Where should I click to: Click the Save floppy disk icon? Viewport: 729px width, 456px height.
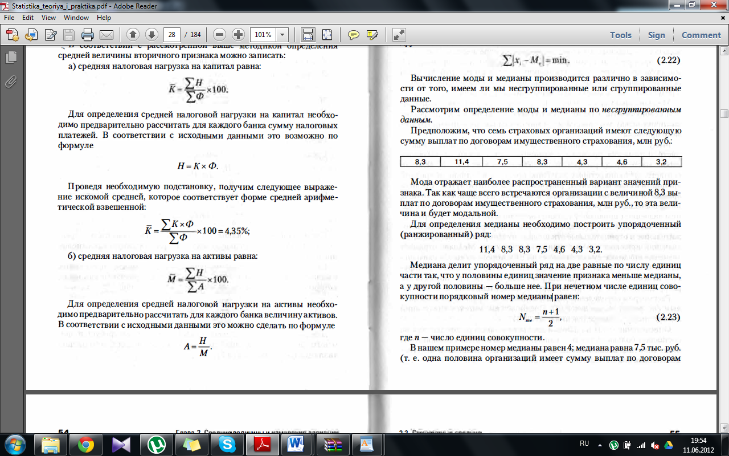pyautogui.click(x=69, y=34)
